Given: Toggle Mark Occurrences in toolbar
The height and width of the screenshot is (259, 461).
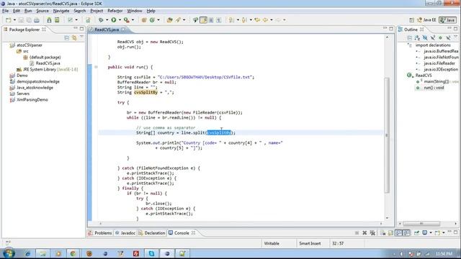Looking at the screenshot, I should [x=203, y=20].
